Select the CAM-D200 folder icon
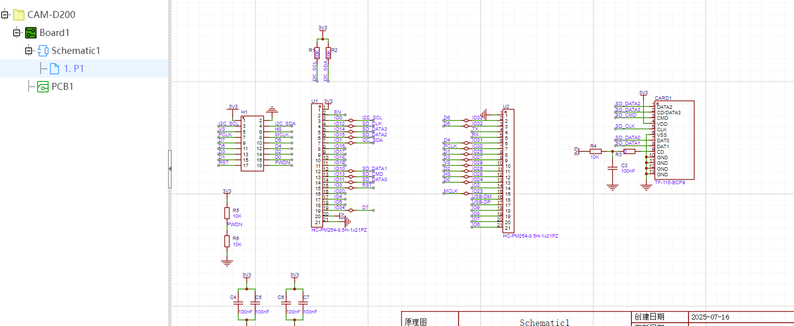Screen dimensions: 794x326 point(19,15)
